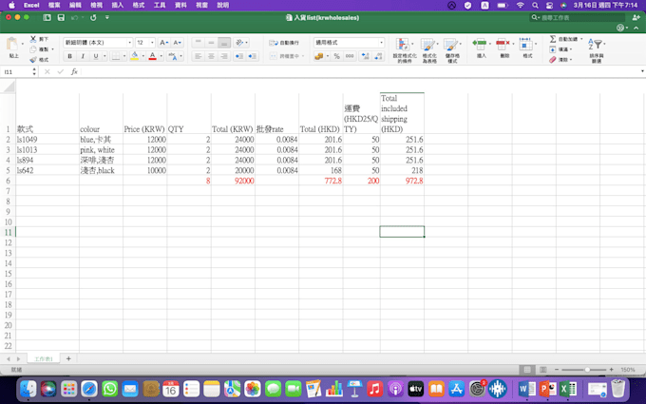Viewport: 646px width, 404px height.
Task: Click the Insert Function fx icon
Action: point(74,71)
